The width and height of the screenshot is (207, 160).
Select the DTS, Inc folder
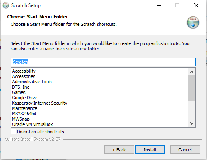(21, 87)
